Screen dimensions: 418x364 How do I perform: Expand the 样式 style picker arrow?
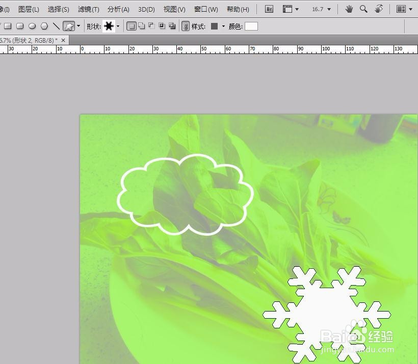pyautogui.click(x=223, y=26)
